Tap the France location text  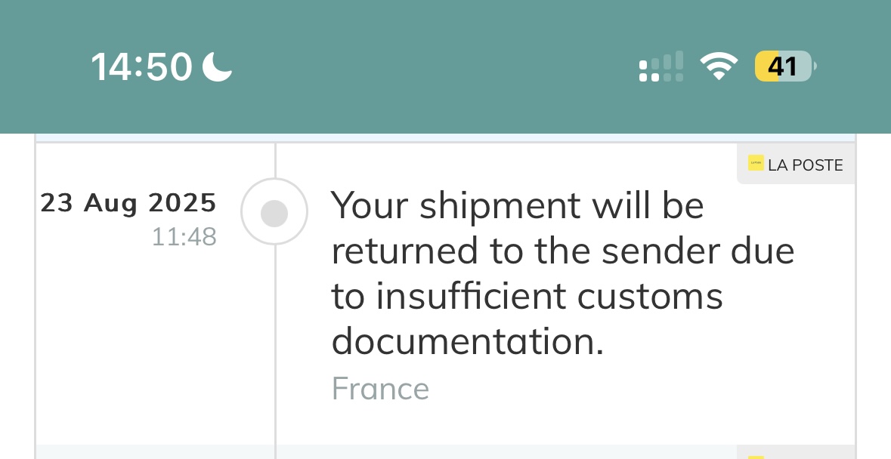tap(380, 389)
